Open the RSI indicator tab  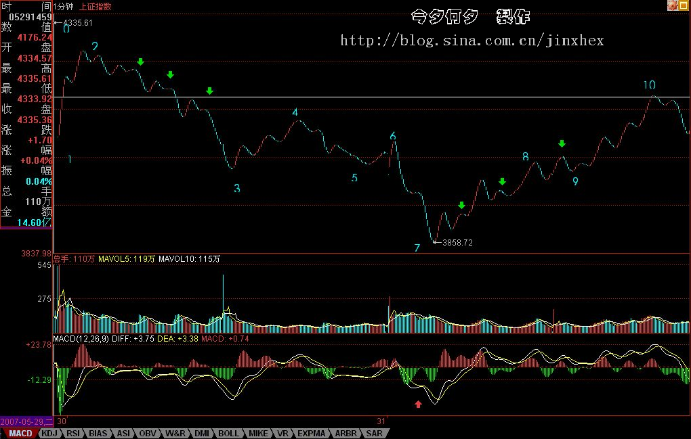click(x=73, y=433)
